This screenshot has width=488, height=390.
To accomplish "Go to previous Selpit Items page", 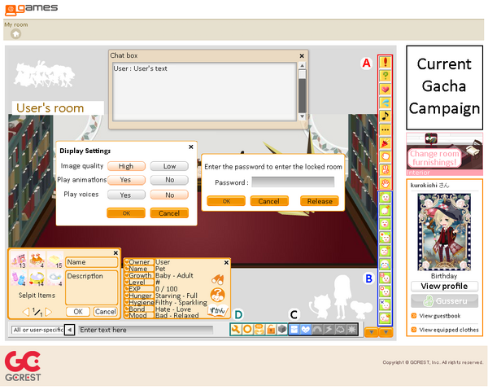I will [26, 312].
